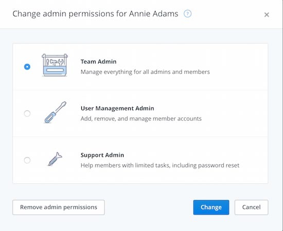Remove admin permissions for Annie Adams
Image resolution: width=283 pixels, height=231 pixels.
[x=59, y=207]
